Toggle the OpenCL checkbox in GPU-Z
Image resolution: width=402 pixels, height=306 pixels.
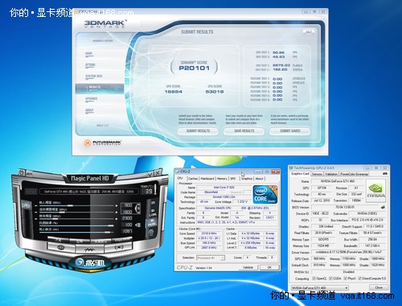click(314, 279)
